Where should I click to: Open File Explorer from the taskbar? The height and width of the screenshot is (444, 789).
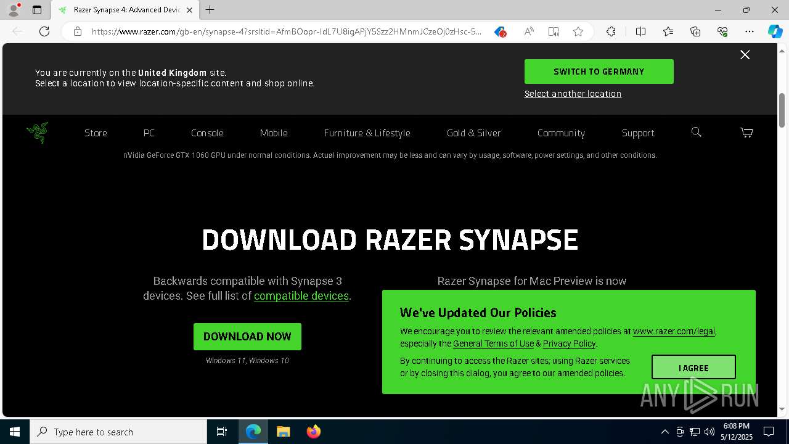pos(283,432)
